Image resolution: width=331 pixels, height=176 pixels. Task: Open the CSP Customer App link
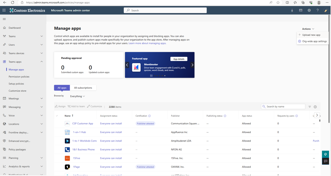click(x=83, y=124)
